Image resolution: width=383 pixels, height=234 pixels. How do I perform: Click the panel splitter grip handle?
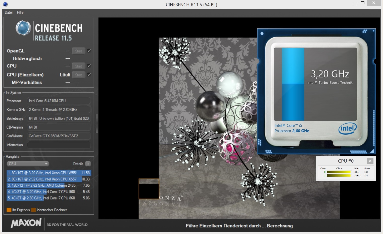click(97, 124)
